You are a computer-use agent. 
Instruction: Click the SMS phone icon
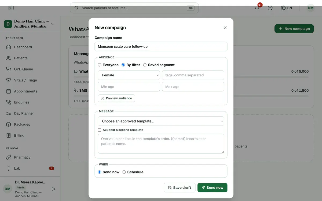76,91
